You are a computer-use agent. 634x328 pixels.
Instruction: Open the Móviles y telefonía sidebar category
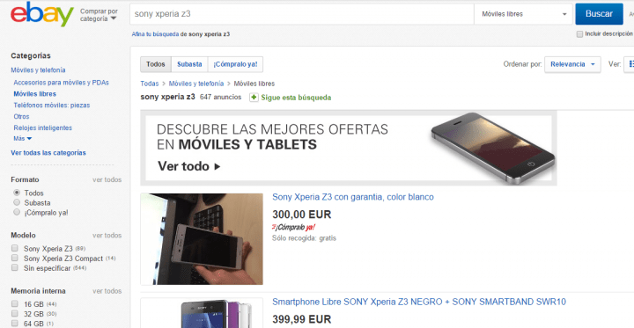(x=38, y=69)
